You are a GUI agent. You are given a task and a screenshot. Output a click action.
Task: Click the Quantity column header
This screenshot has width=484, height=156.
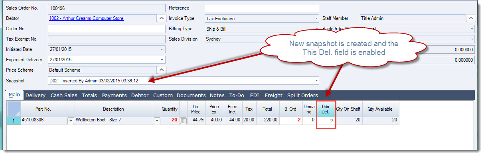(x=170, y=109)
